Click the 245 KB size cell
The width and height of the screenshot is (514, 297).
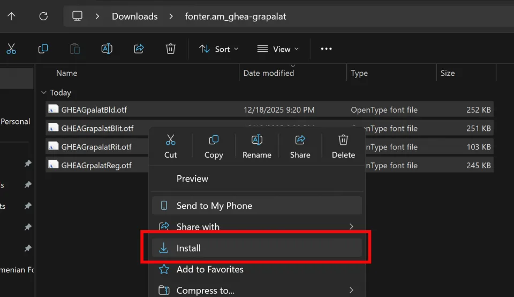click(x=478, y=166)
